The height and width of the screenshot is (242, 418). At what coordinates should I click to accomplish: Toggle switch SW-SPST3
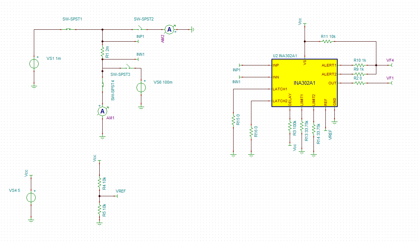click(x=129, y=67)
